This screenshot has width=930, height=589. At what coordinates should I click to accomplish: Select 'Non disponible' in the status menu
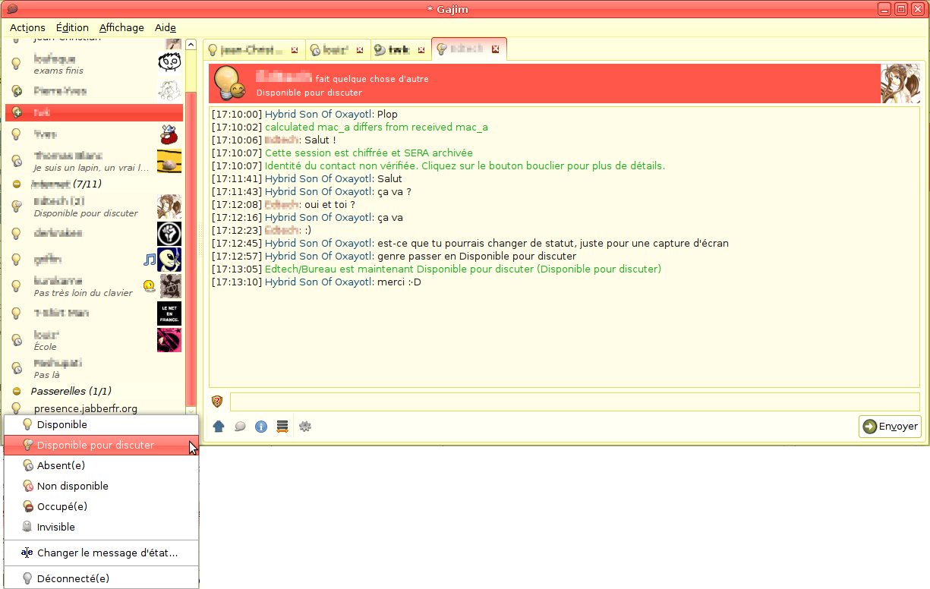[101, 486]
